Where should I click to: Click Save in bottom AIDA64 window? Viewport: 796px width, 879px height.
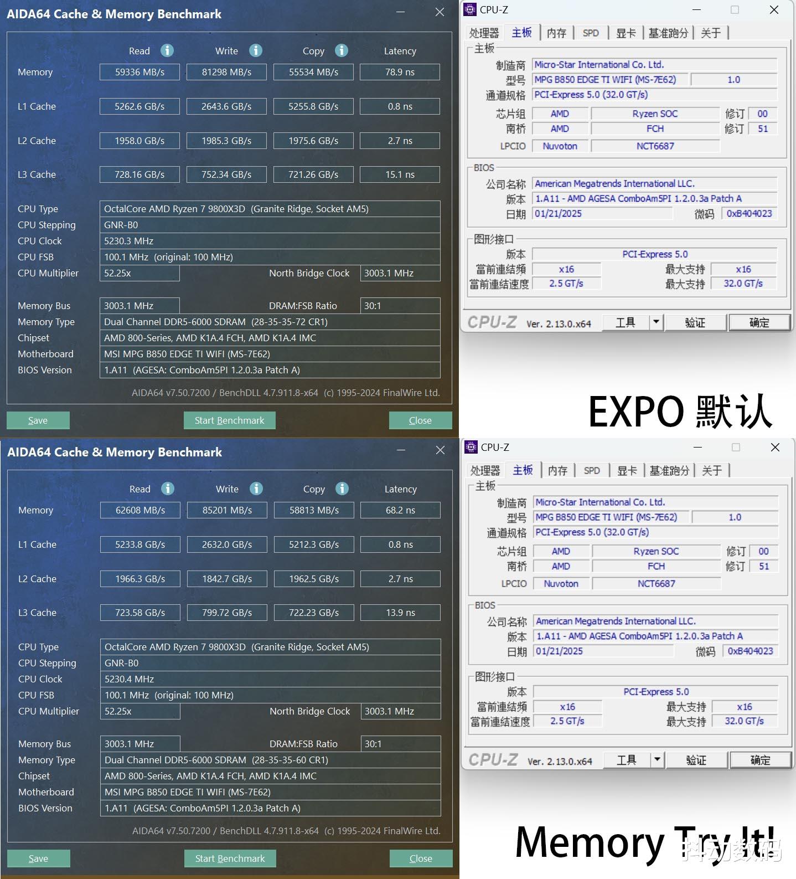click(39, 859)
